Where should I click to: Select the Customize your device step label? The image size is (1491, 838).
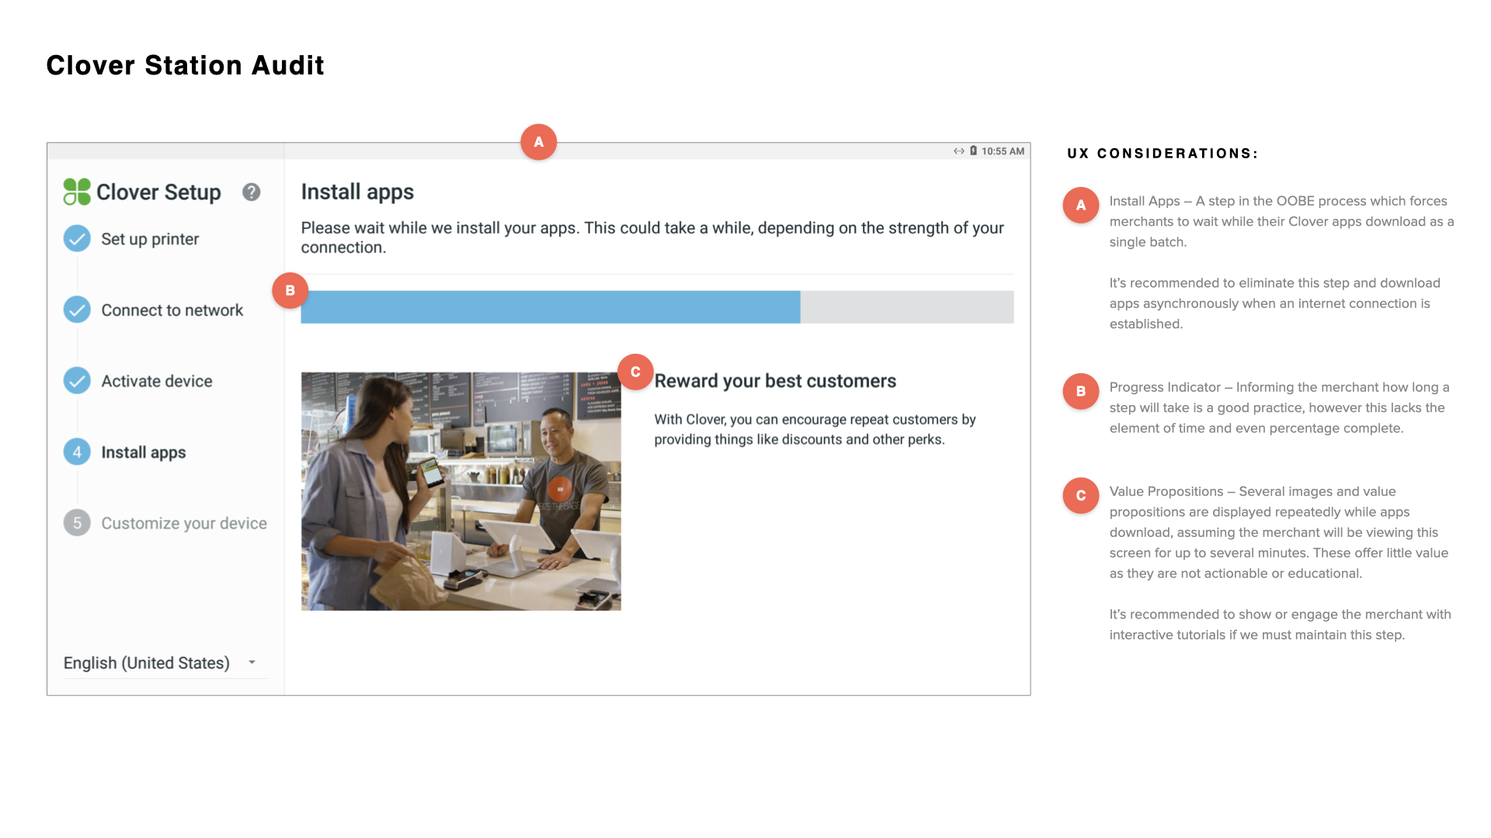184,523
